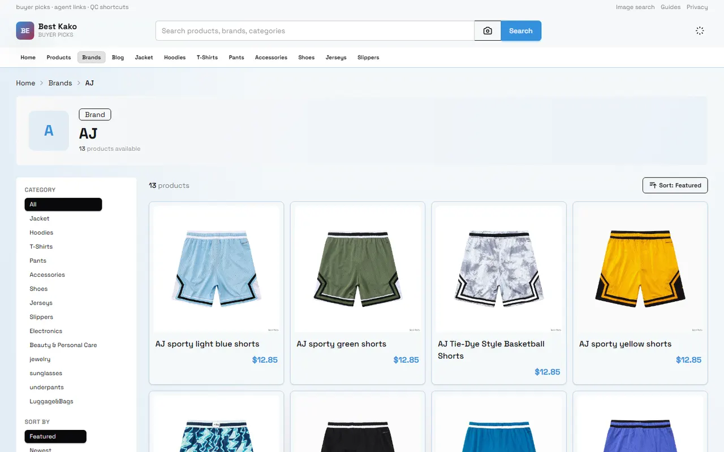
Task: Click the AJ brand avatar tile
Action: tap(49, 131)
